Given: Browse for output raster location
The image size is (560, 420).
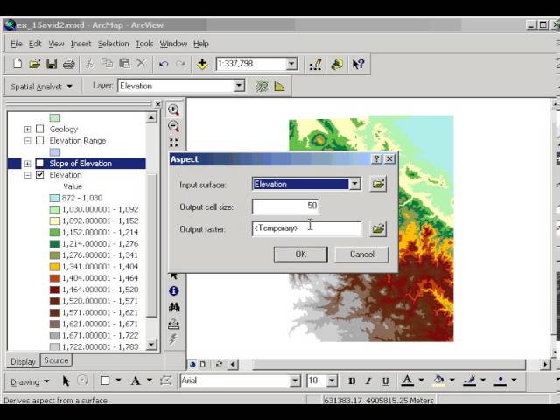Looking at the screenshot, I should pos(378,228).
